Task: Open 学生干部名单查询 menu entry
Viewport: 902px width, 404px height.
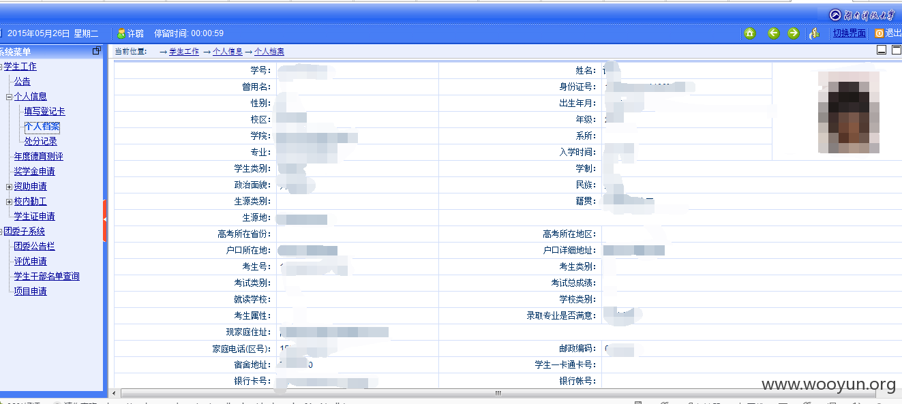Action: coord(47,277)
